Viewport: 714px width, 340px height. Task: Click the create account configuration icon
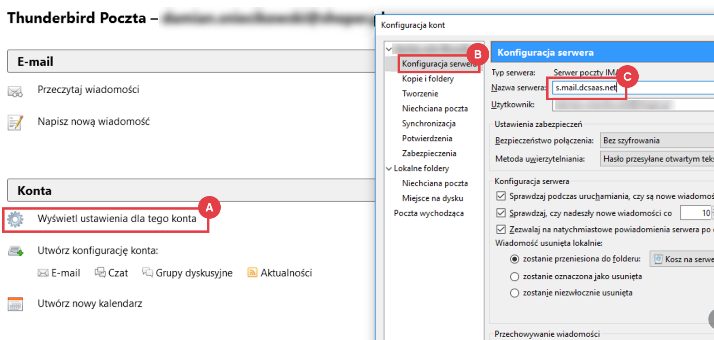click(x=15, y=251)
